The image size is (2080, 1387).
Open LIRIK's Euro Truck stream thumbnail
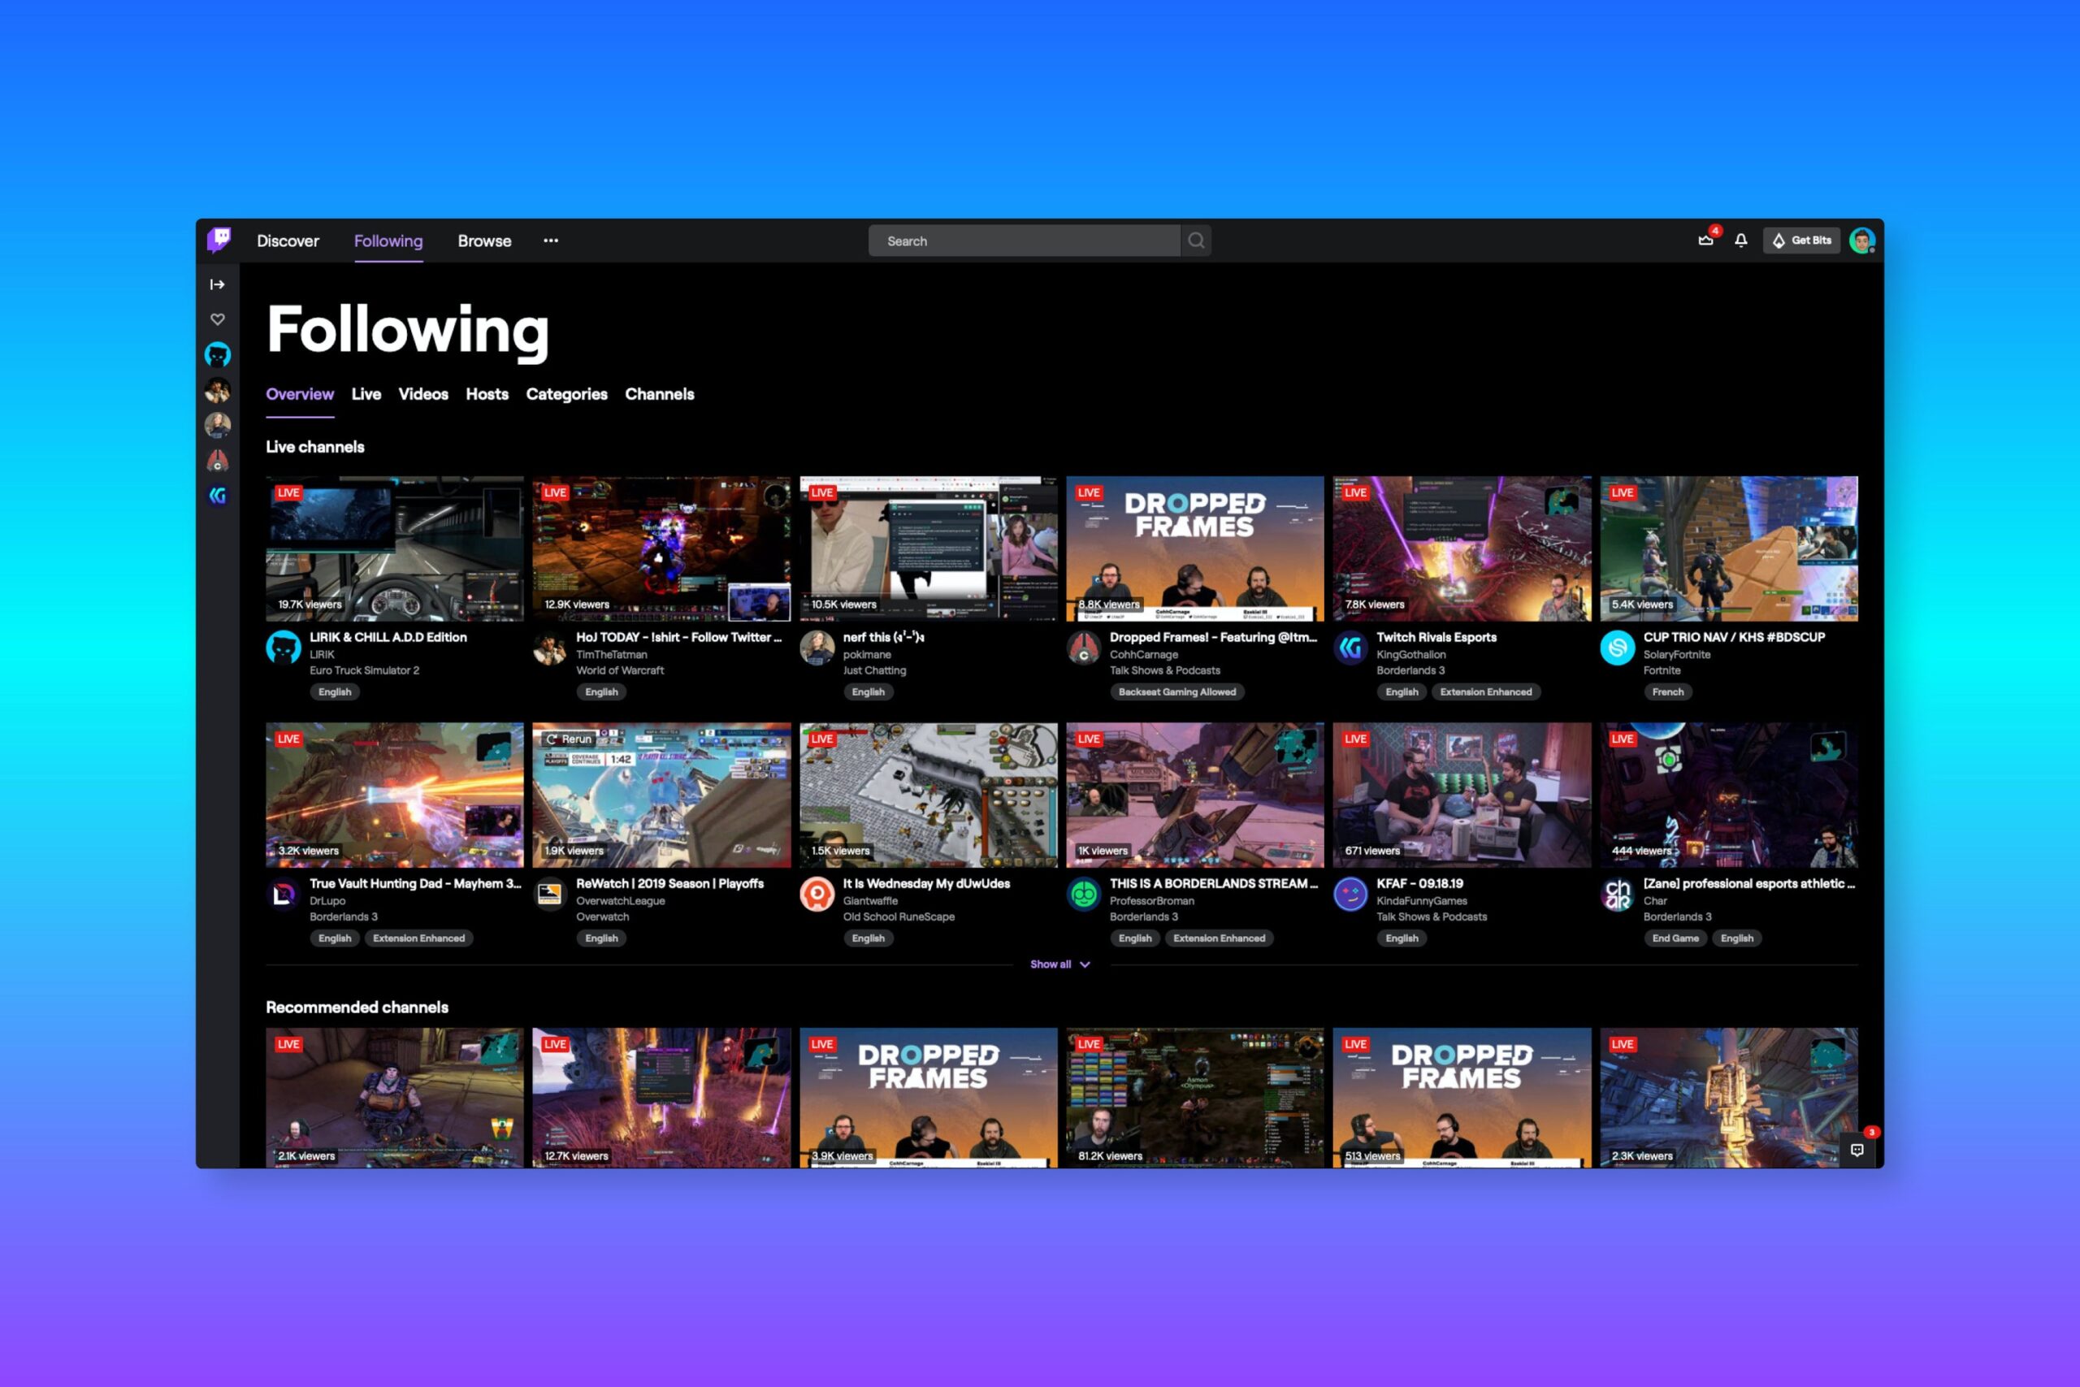(394, 548)
